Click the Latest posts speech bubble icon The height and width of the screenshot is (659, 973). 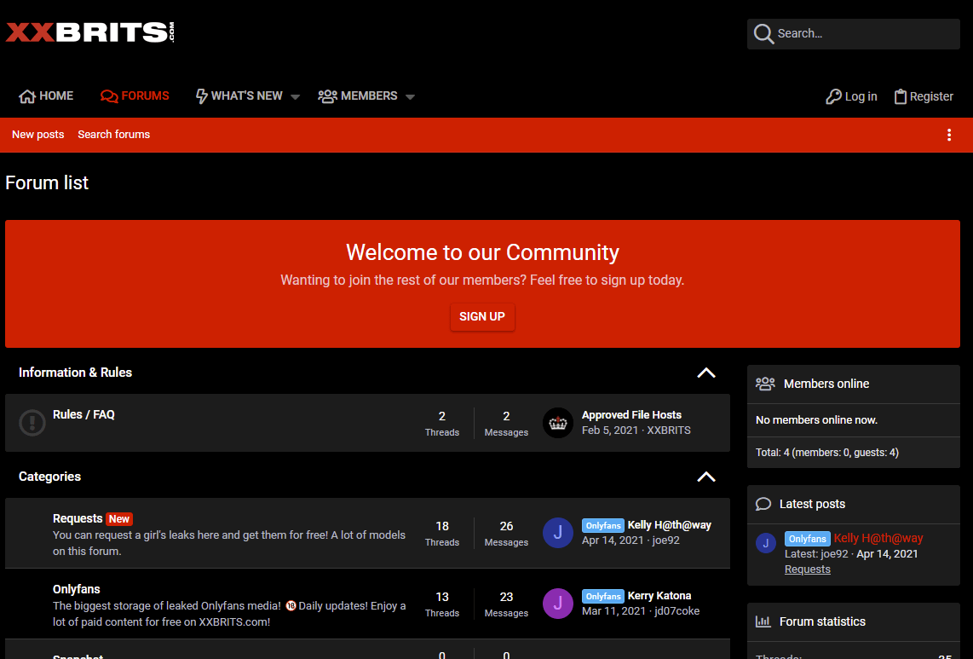tap(763, 504)
